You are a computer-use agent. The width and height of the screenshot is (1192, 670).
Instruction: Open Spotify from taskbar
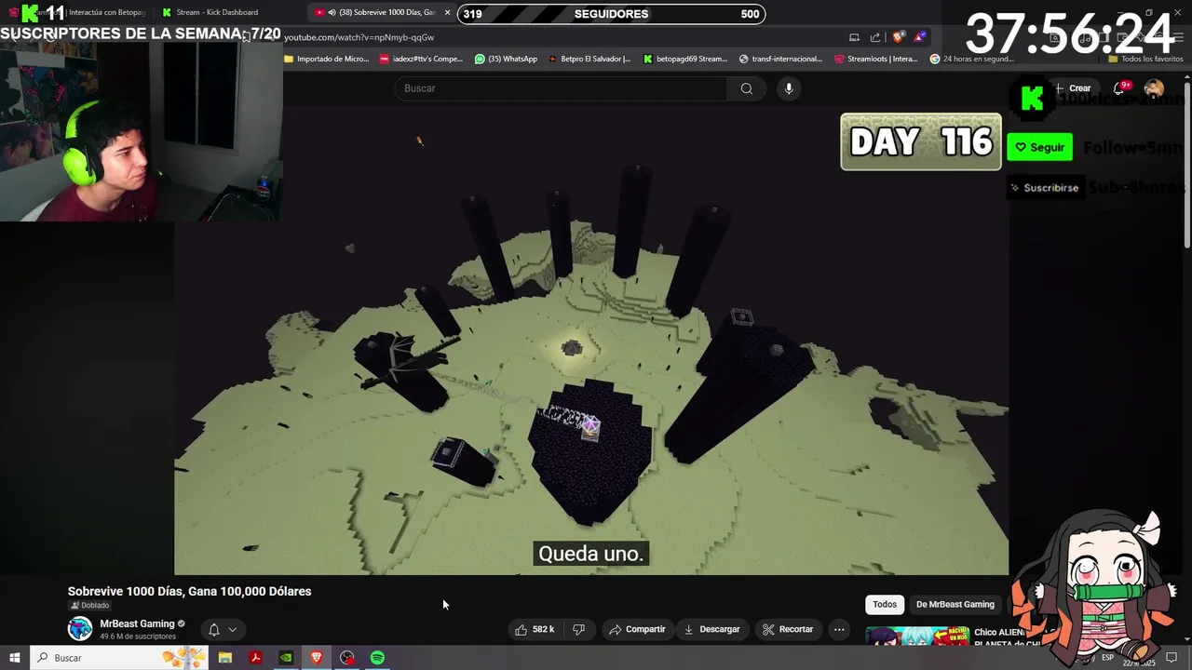[x=377, y=658]
